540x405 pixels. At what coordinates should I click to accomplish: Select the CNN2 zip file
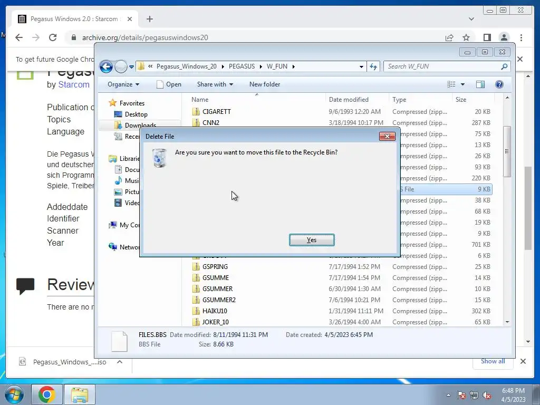211,122
